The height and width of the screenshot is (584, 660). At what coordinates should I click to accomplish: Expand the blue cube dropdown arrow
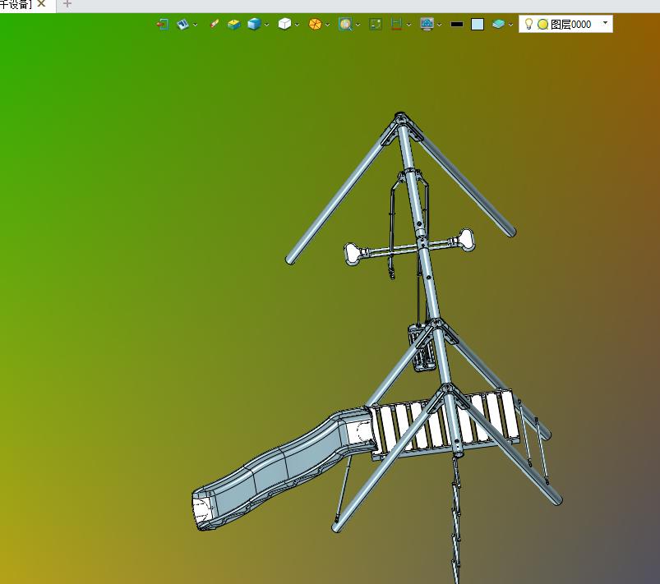(x=266, y=25)
